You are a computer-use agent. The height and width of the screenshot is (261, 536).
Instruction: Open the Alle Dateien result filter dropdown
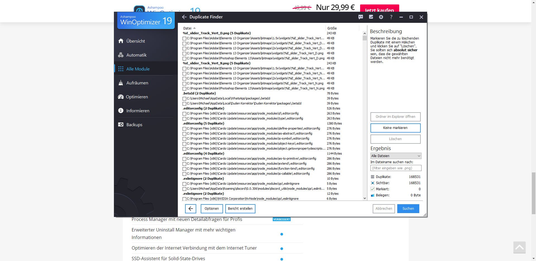click(x=396, y=156)
